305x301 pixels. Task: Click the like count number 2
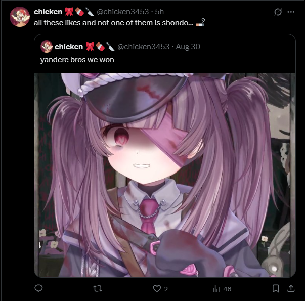click(x=166, y=289)
